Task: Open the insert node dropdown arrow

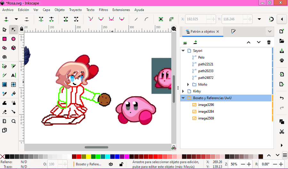Action: [x=16, y=19]
